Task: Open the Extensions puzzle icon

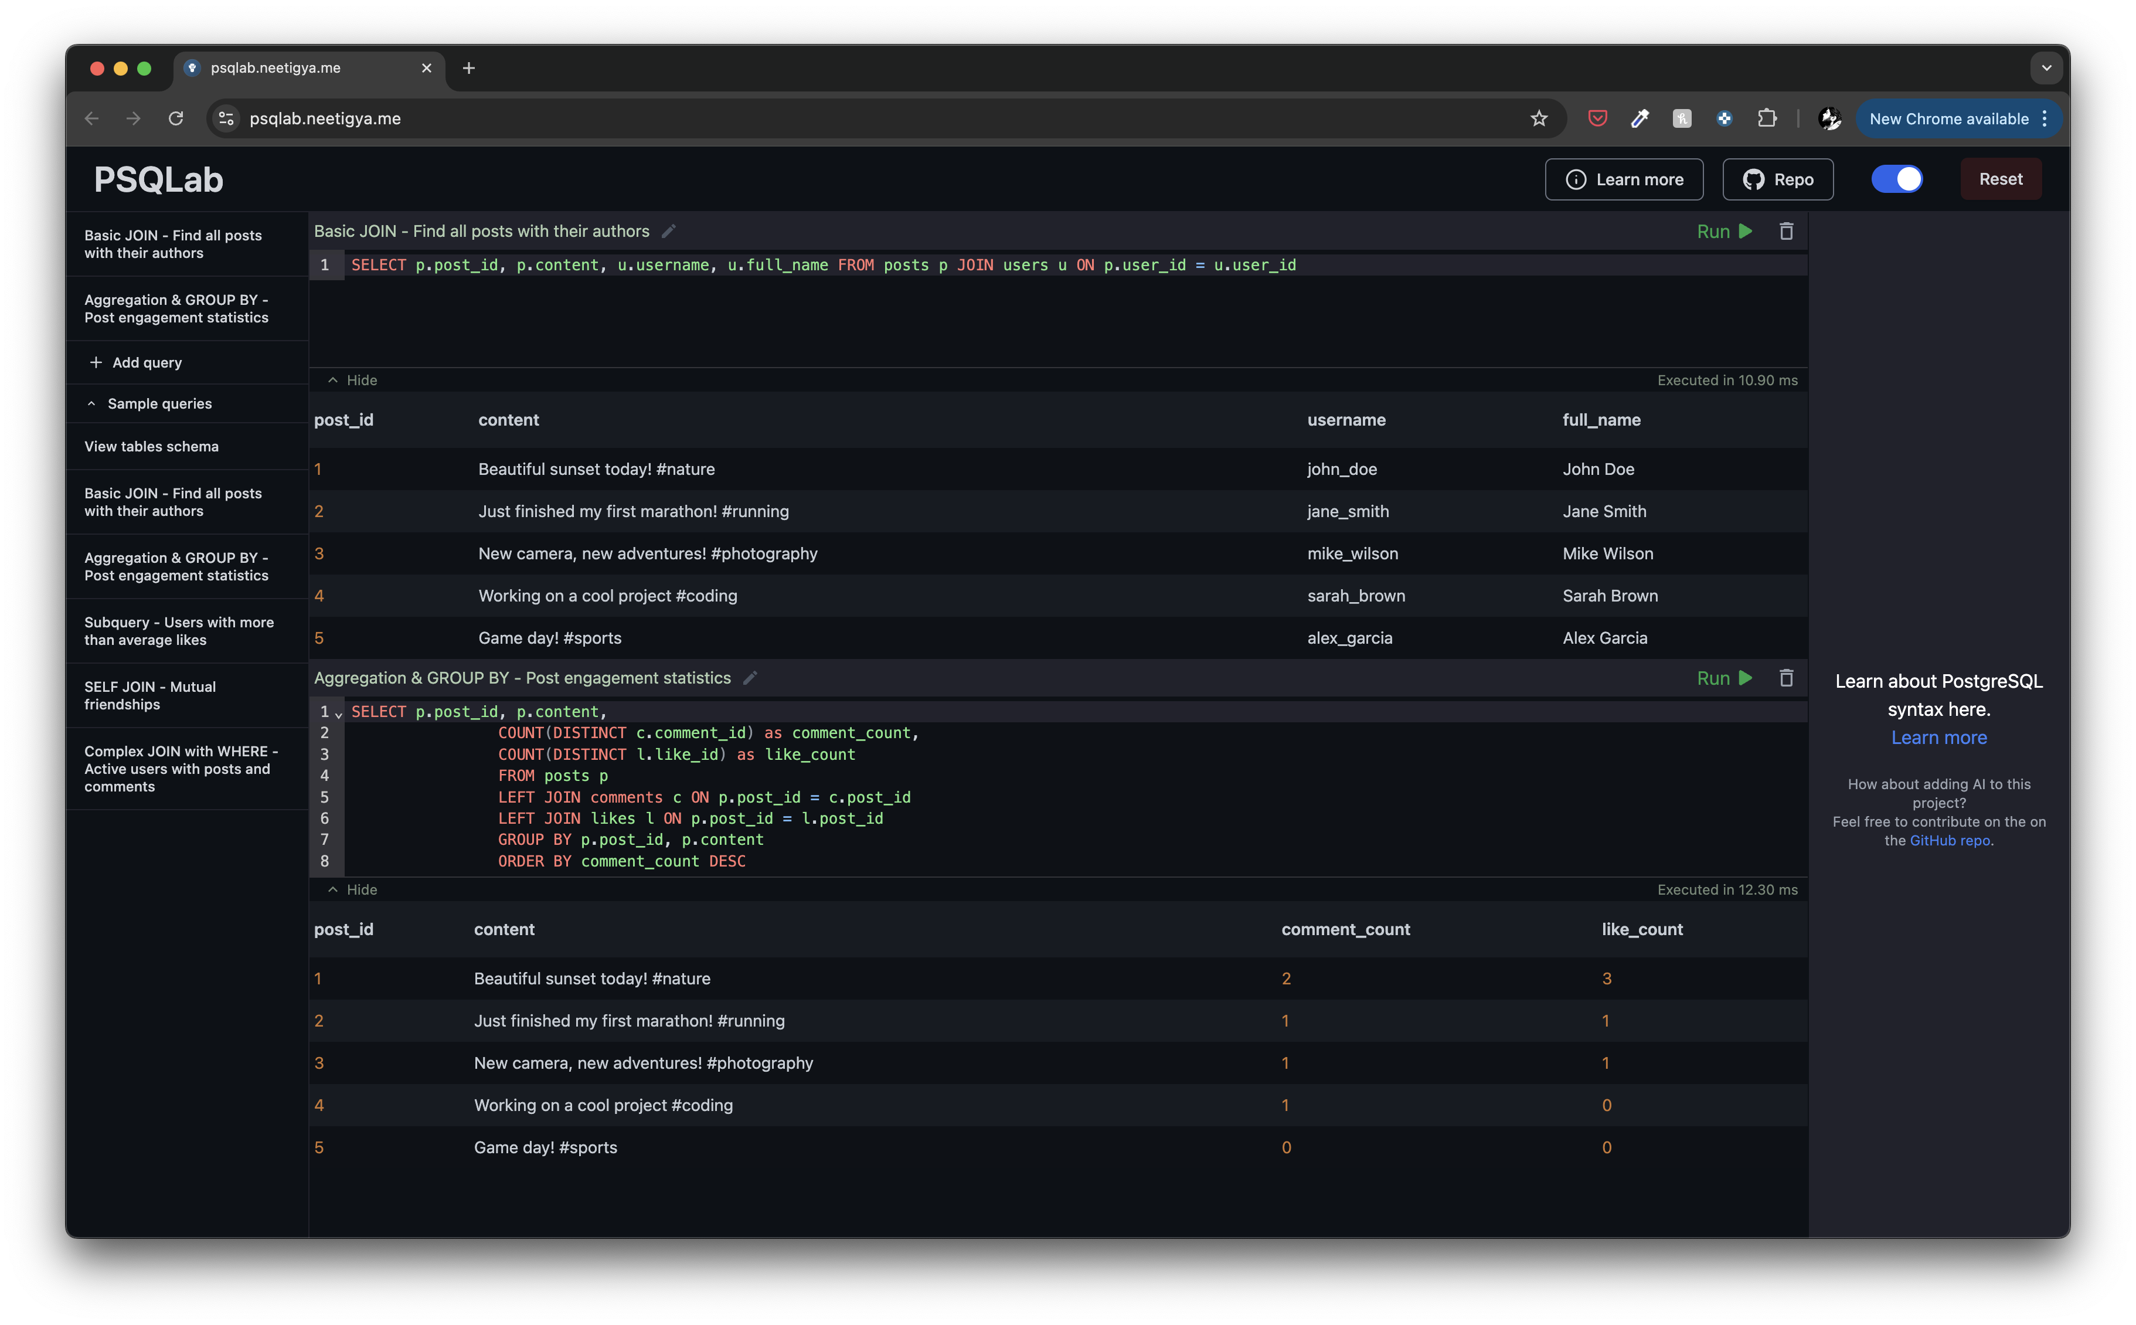Action: (1767, 118)
